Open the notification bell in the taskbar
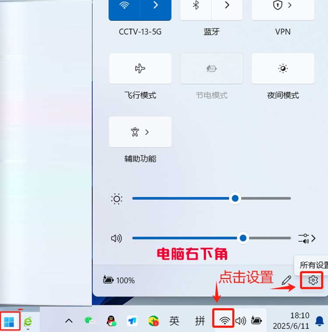Image resolution: width=328 pixels, height=332 pixels. point(319,321)
